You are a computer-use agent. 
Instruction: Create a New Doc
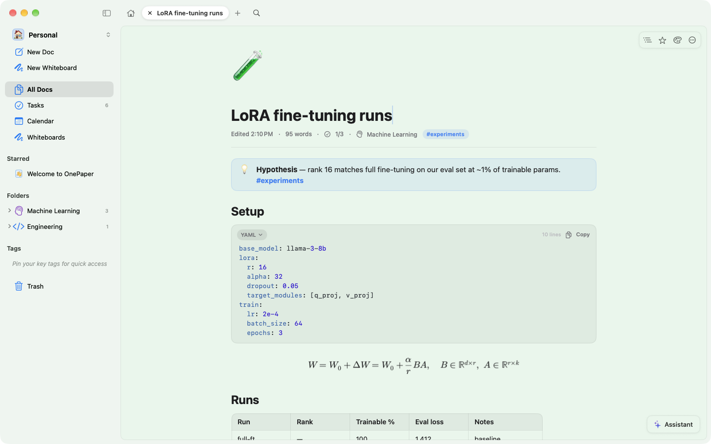click(x=59, y=52)
